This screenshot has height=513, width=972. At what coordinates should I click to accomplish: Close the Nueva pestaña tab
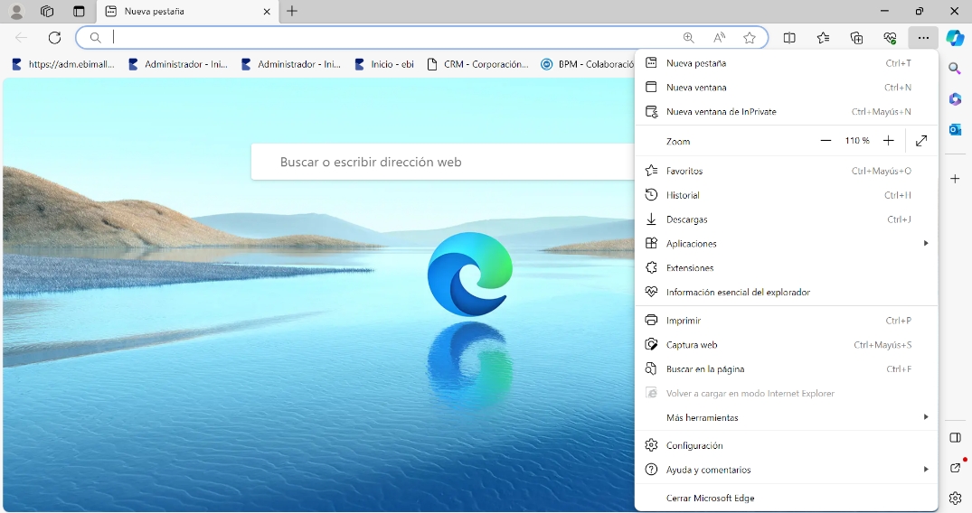(267, 11)
